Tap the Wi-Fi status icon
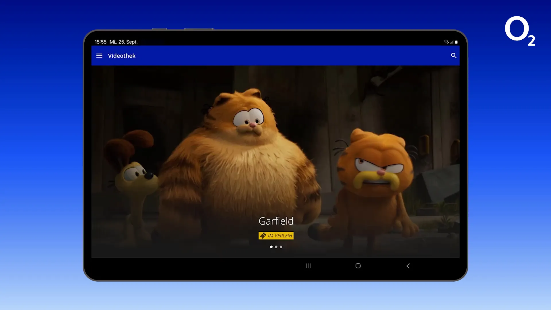 pyautogui.click(x=446, y=42)
